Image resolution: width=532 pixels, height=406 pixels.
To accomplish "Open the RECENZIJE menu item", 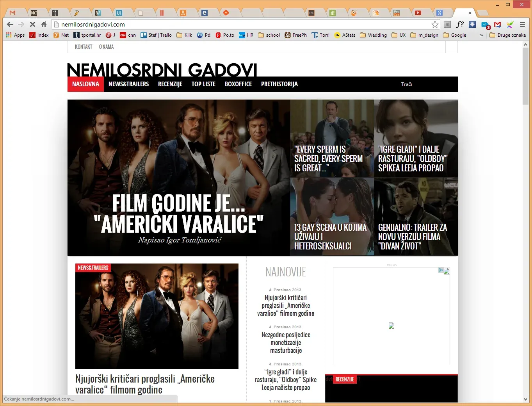I will pos(170,84).
